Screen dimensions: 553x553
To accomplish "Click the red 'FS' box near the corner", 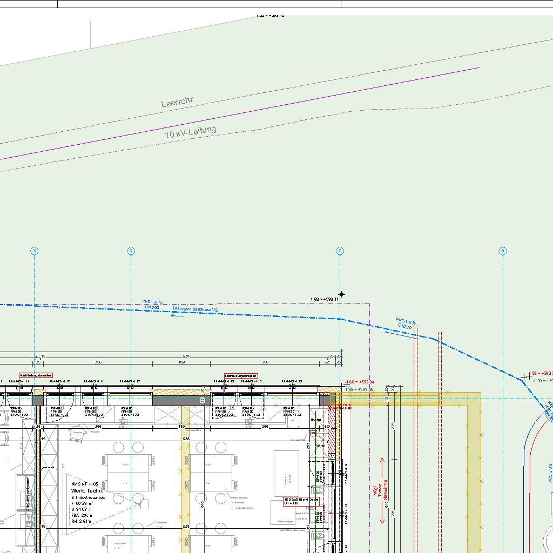I will pyautogui.click(x=313, y=433).
